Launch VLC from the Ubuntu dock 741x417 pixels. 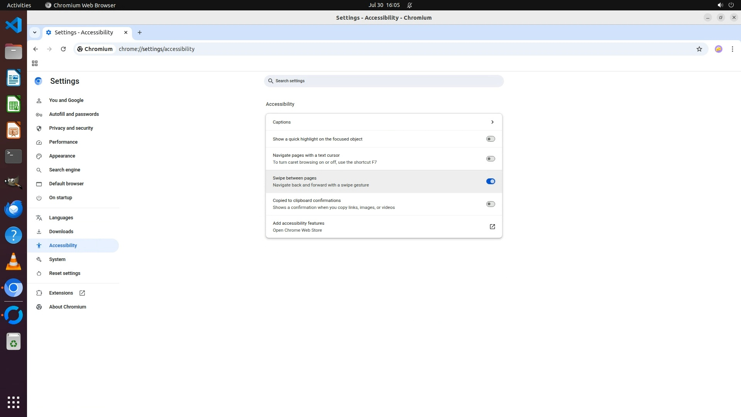14,262
